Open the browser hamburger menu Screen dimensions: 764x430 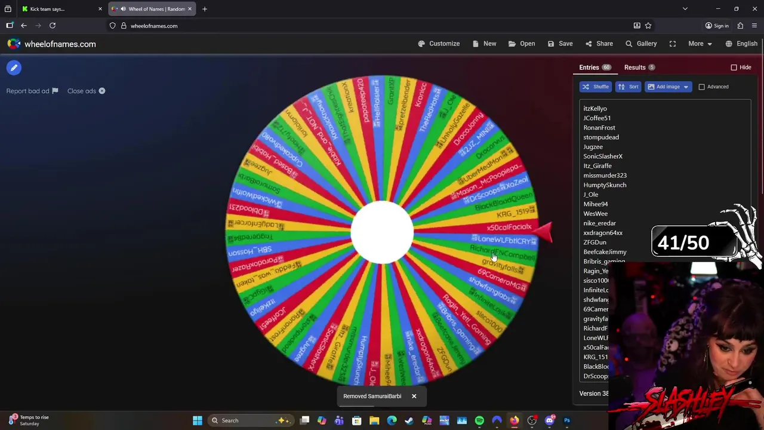point(754,26)
